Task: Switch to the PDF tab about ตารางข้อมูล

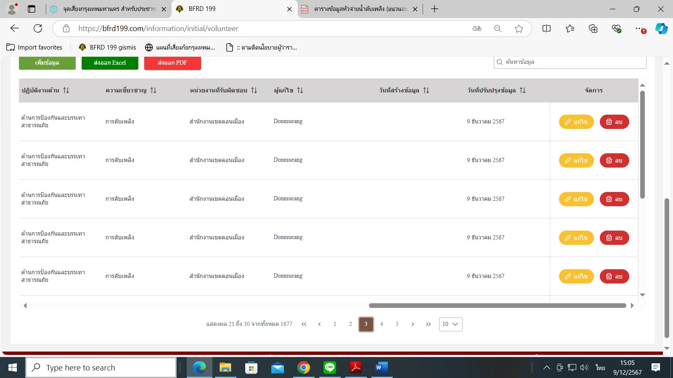Action: click(x=360, y=9)
